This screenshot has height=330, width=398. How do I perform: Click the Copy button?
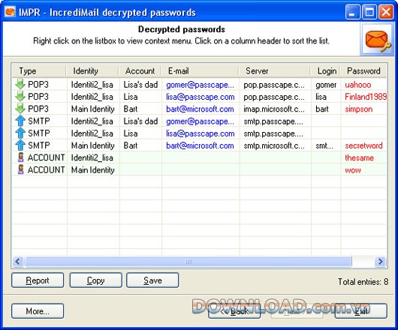click(95, 280)
